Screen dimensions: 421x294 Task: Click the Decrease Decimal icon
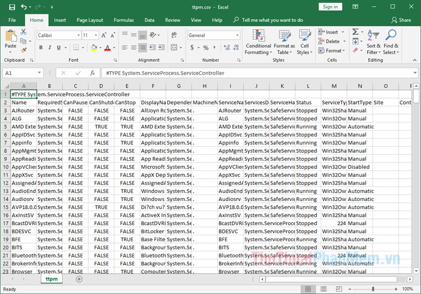236,48
